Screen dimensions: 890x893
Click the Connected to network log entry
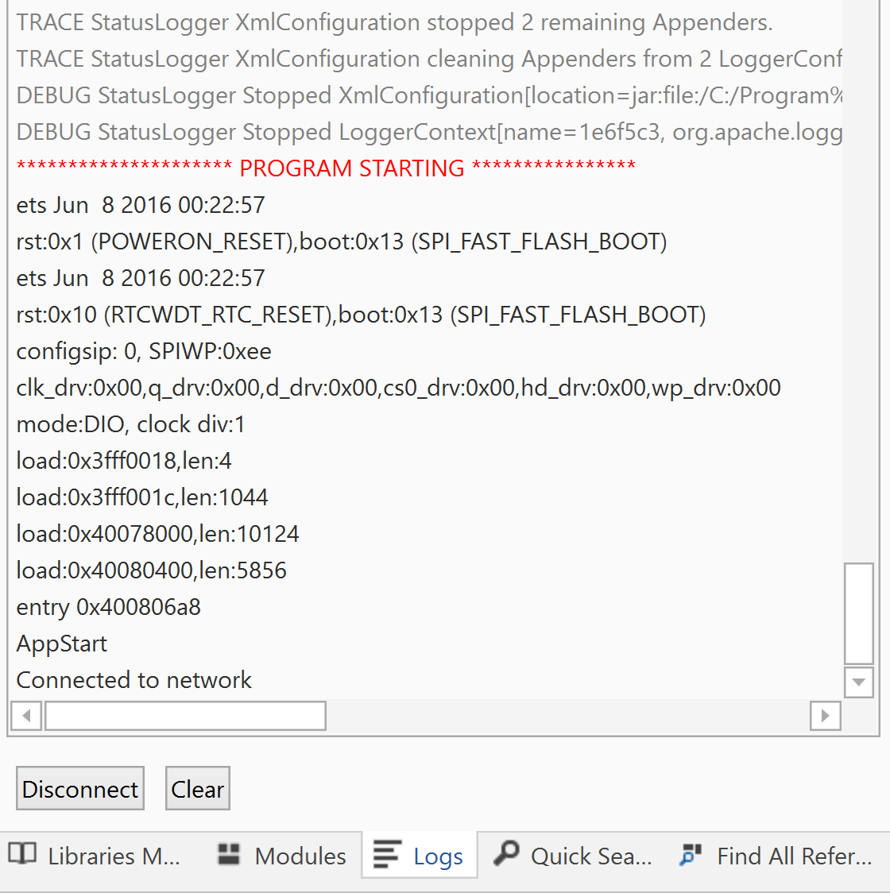(133, 680)
